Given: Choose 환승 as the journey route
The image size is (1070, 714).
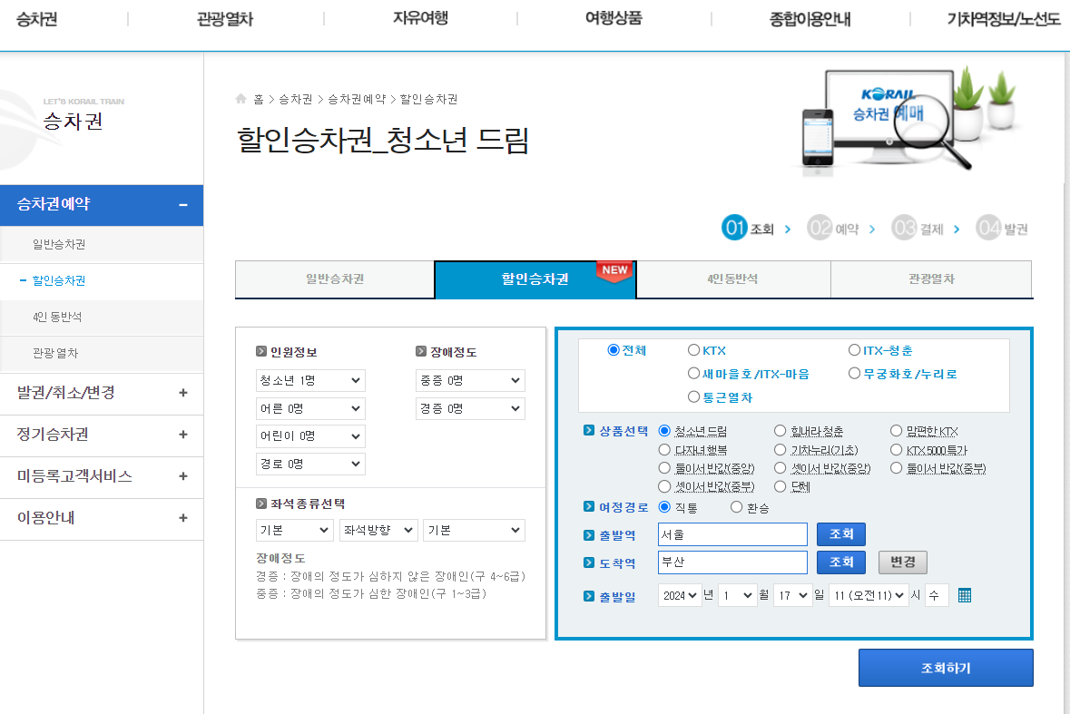Looking at the screenshot, I should (736, 508).
